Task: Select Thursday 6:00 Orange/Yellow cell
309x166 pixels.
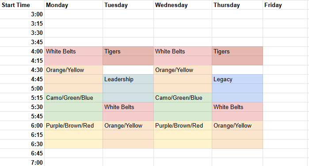Action: click(237, 125)
